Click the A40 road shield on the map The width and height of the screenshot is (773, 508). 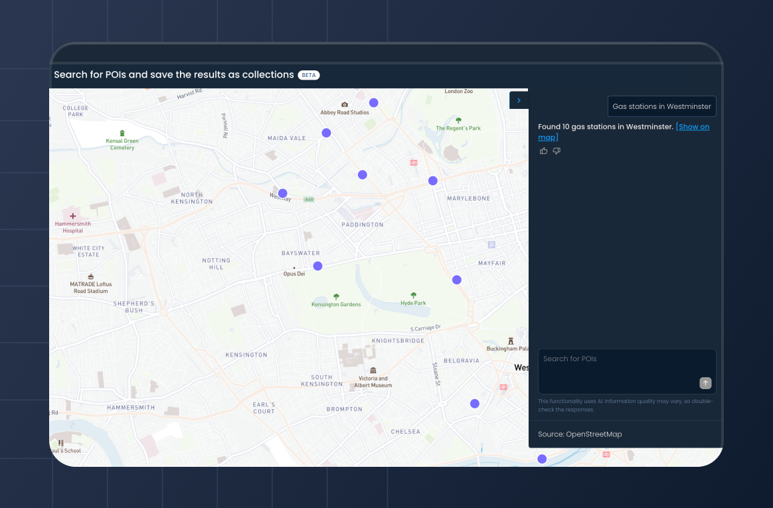[309, 200]
